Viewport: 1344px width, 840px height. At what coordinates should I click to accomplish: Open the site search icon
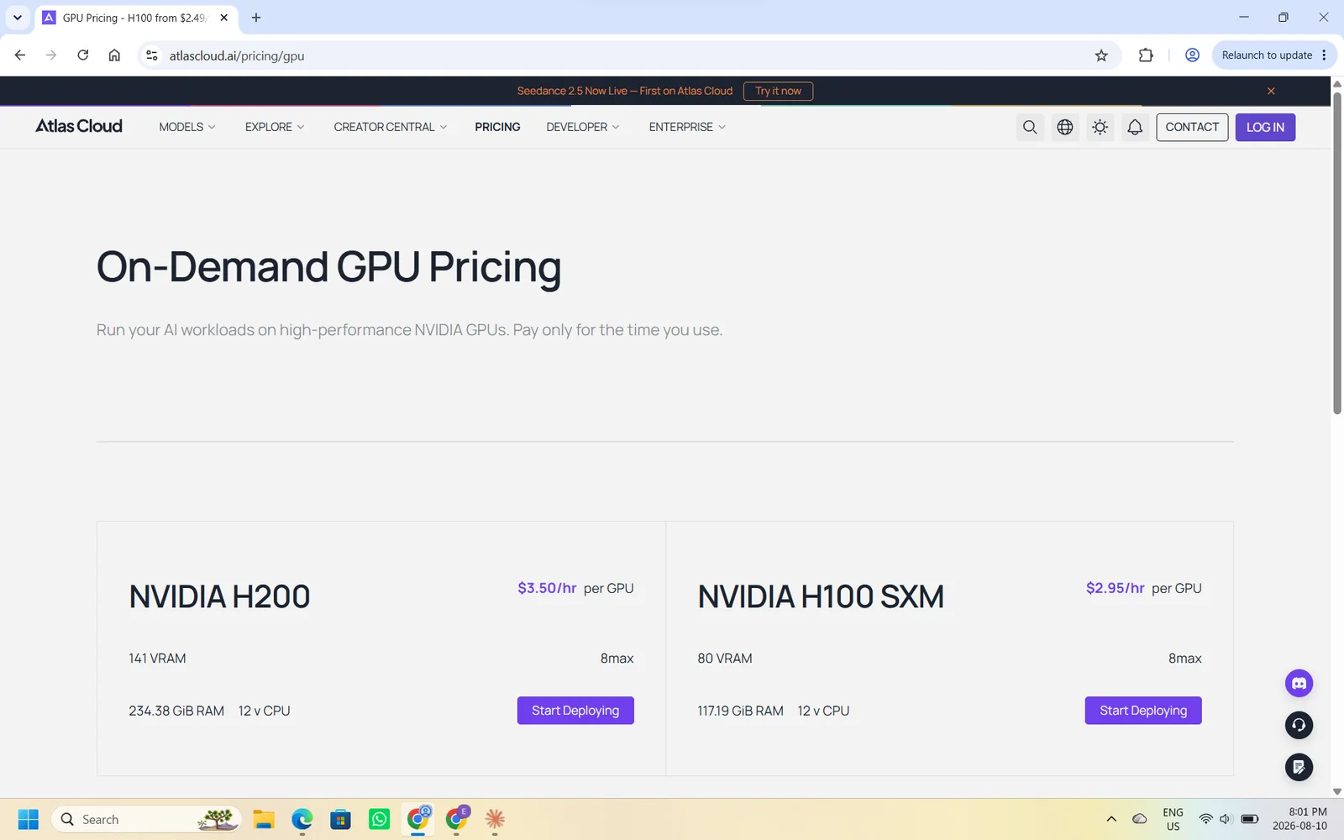click(1030, 127)
